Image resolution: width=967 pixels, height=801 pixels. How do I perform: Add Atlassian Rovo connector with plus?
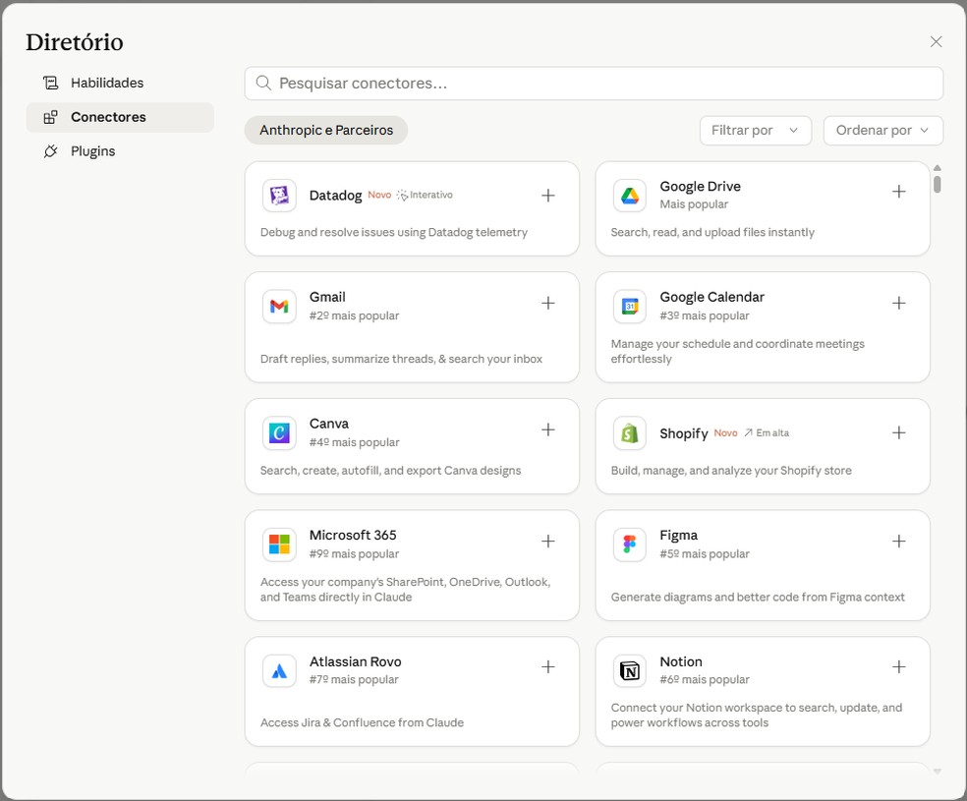[x=548, y=666]
